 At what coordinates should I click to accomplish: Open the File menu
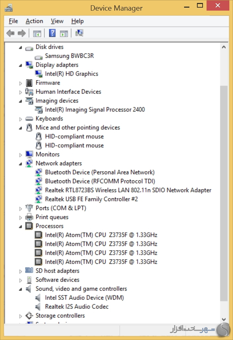tap(14, 21)
